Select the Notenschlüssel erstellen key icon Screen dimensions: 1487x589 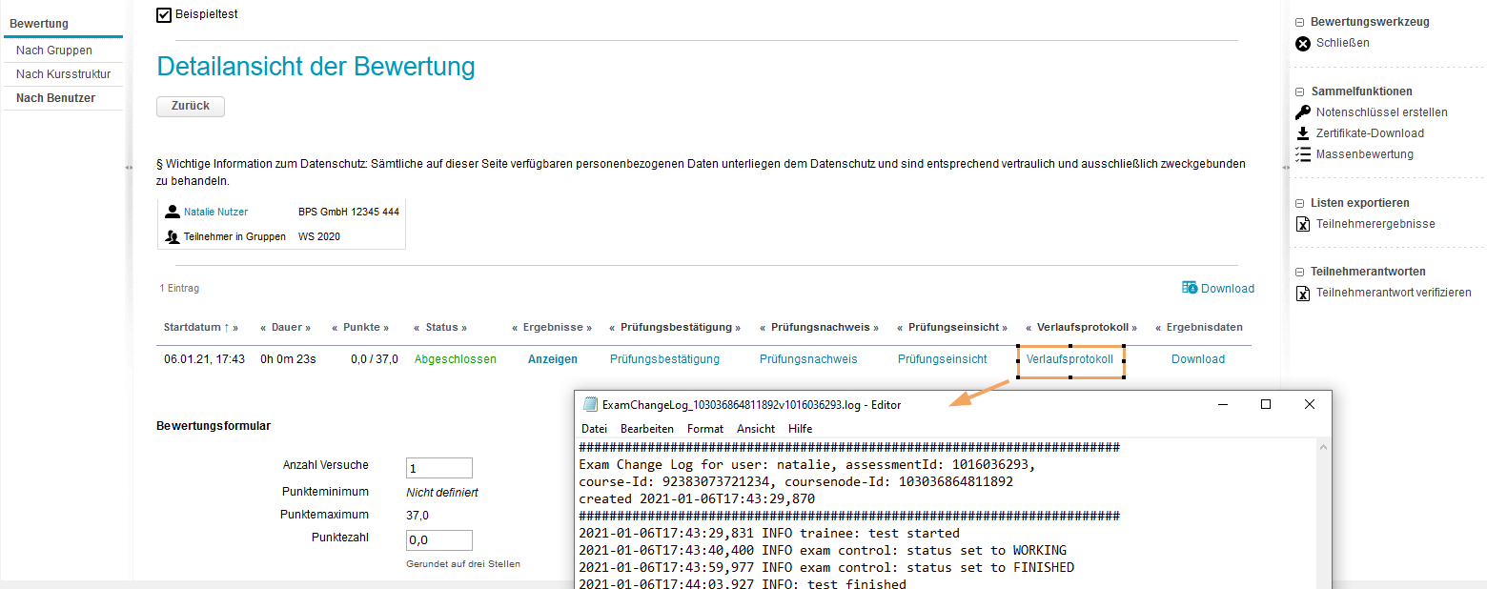pos(1303,112)
